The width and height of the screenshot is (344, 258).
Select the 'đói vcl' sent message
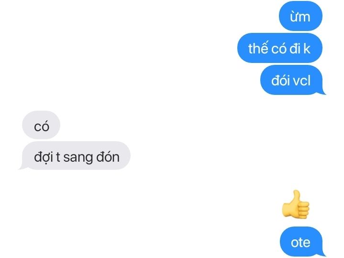pos(292,80)
